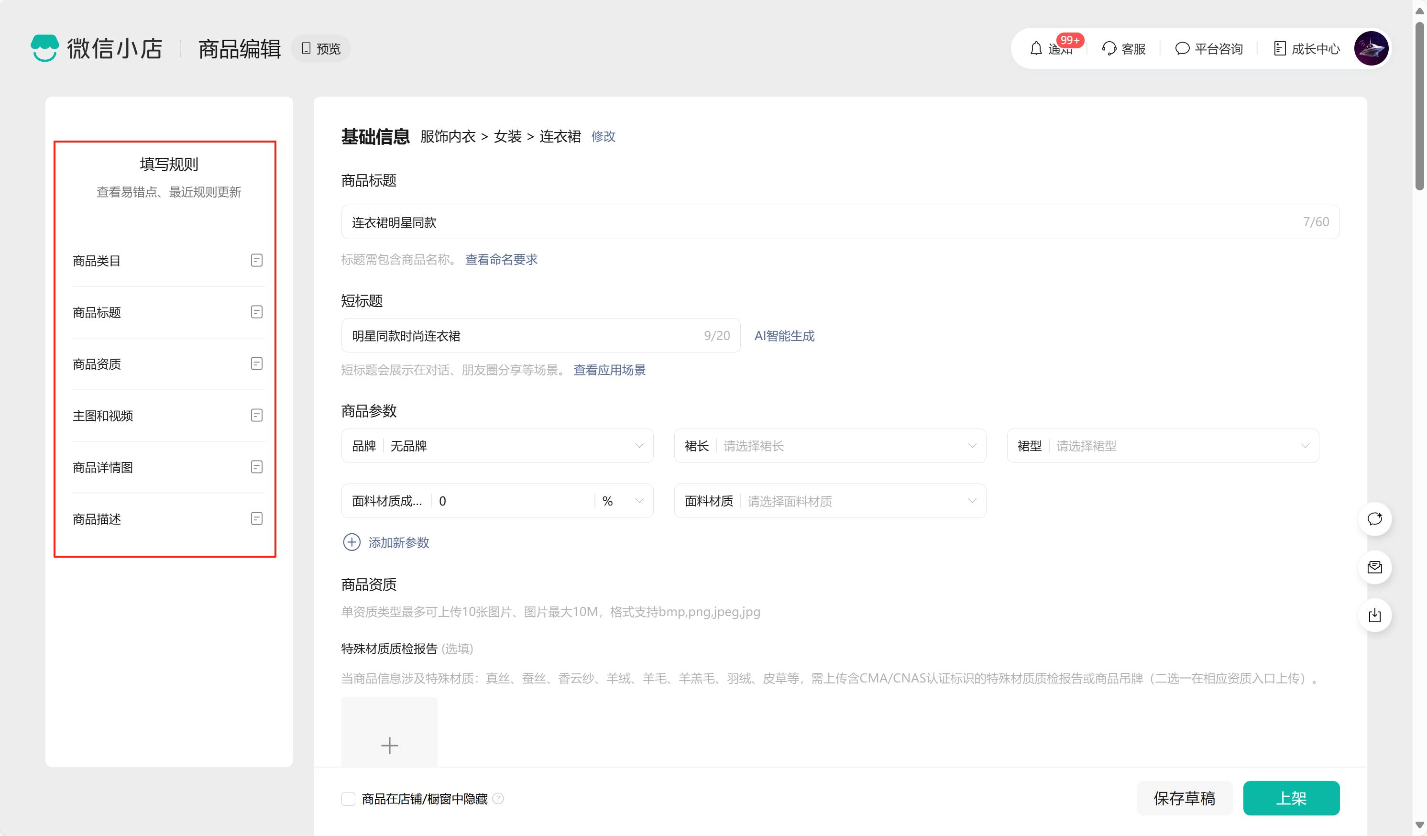Click the floating download icon
Viewport: 1427px width, 836px height.
(x=1374, y=615)
